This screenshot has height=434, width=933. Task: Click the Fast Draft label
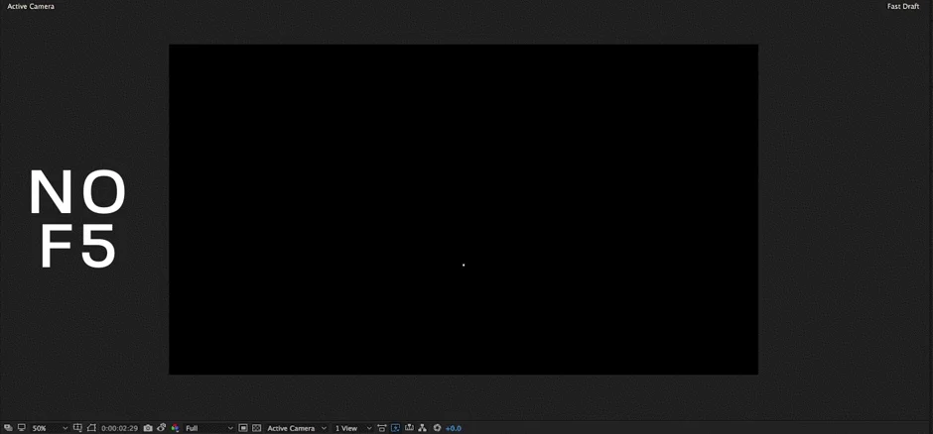(x=903, y=7)
